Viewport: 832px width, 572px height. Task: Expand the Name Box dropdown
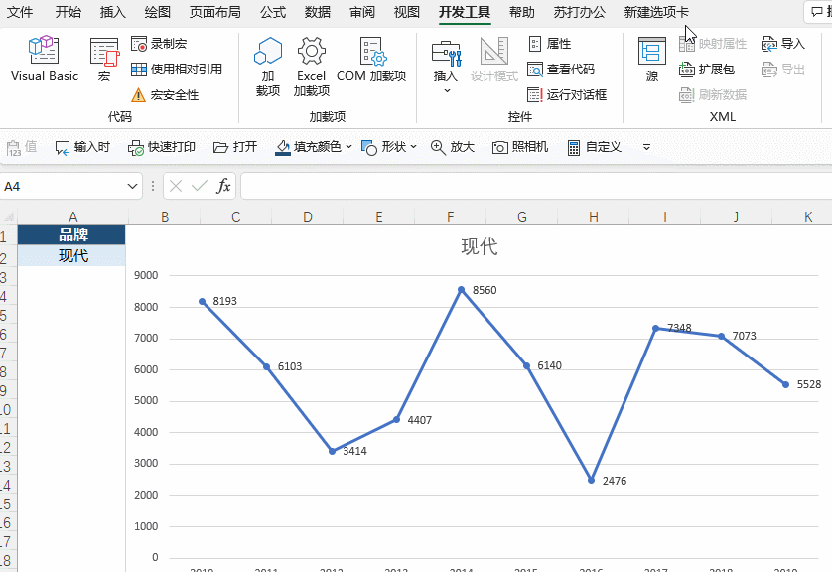coord(132,187)
